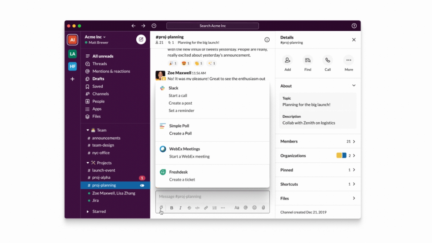Add people to the channel
Viewport: 432px width, 243px height.
[288, 63]
